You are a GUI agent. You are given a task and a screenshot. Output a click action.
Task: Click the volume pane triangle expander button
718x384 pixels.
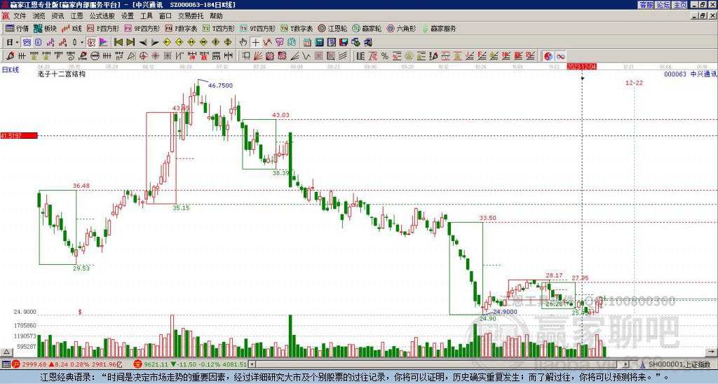(6, 352)
